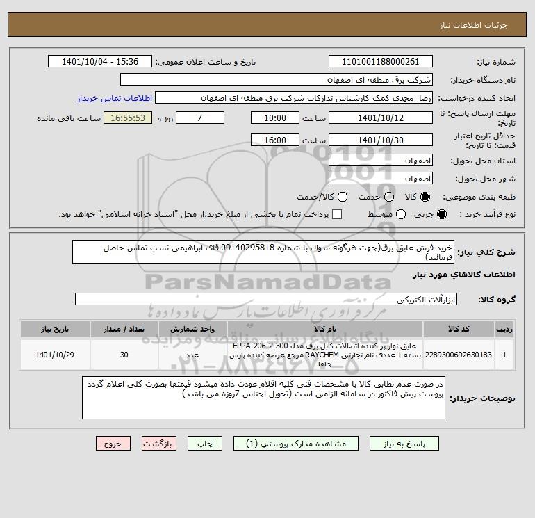Click the بازگشت back button
This screenshot has width=535, height=518.
pyautogui.click(x=159, y=444)
